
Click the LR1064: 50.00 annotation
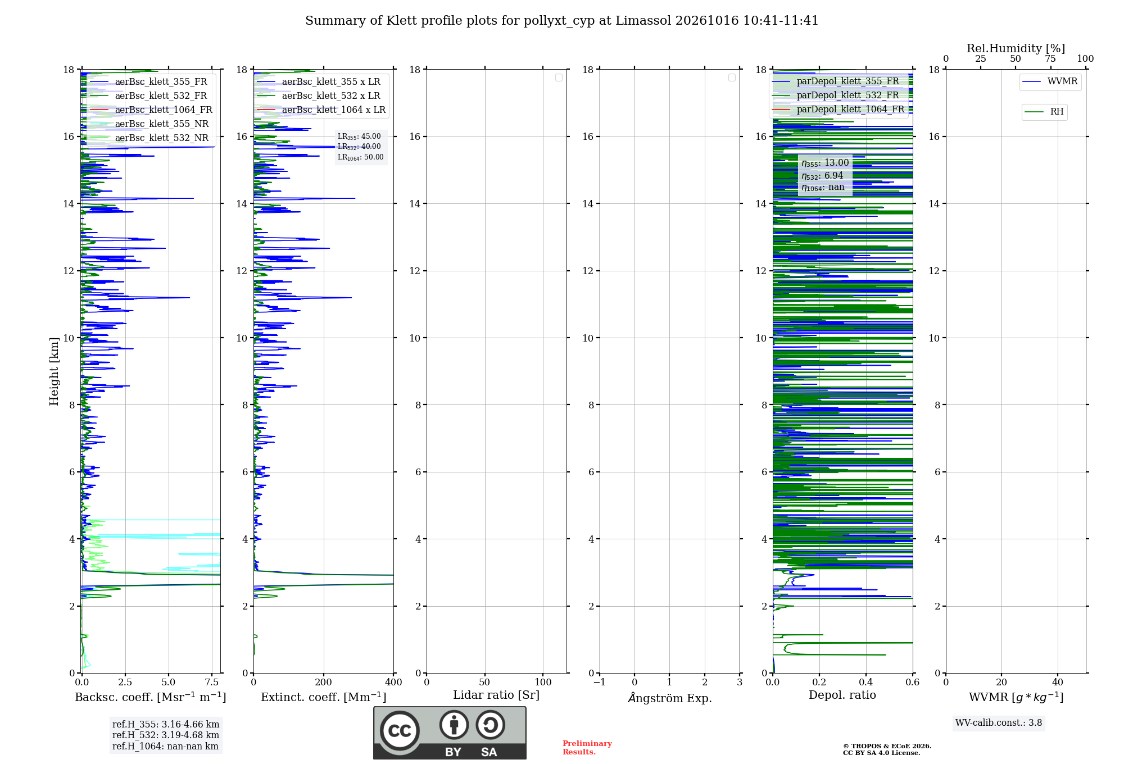click(x=361, y=157)
